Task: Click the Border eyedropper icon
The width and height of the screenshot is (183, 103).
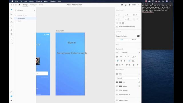Action: 139,86
